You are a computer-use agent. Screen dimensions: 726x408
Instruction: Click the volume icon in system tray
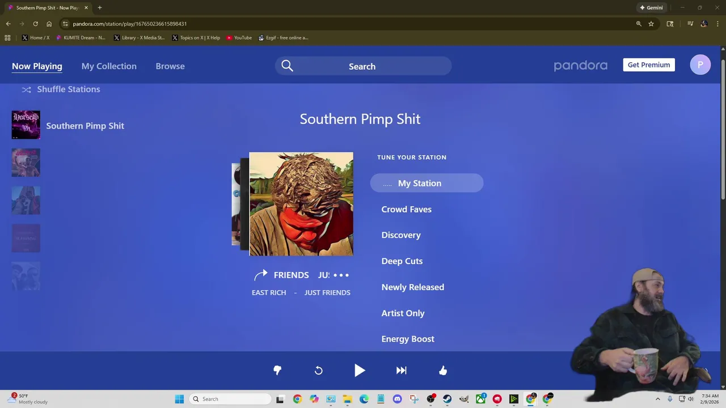click(690, 399)
